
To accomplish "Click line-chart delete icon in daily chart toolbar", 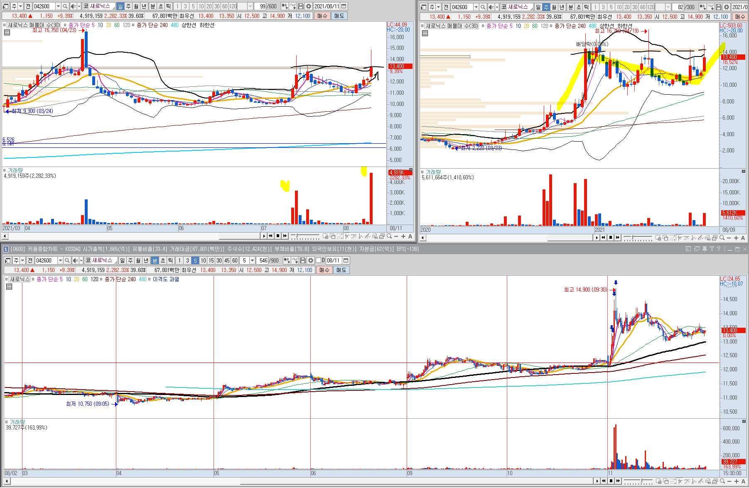I will [293, 6].
